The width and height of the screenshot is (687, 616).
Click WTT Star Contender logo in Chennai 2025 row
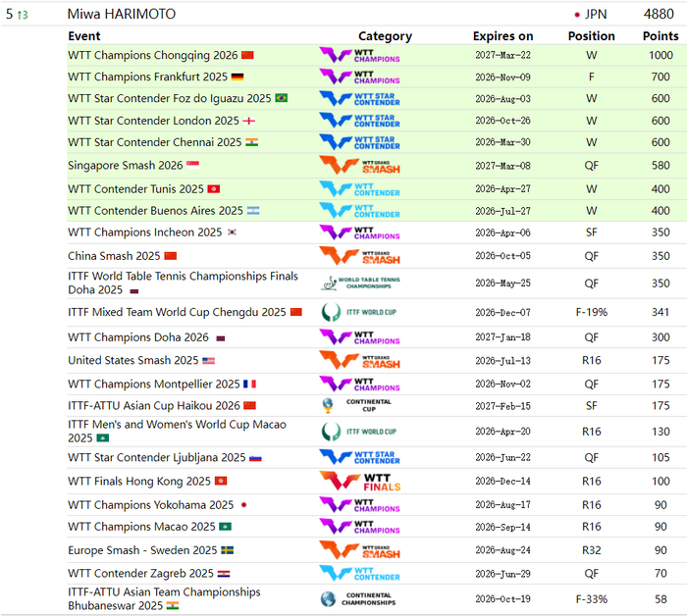(359, 142)
